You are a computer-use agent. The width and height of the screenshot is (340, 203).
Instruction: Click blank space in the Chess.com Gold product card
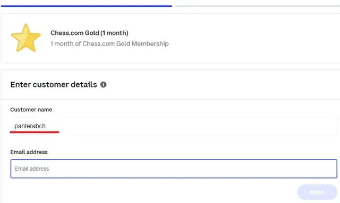point(249,38)
